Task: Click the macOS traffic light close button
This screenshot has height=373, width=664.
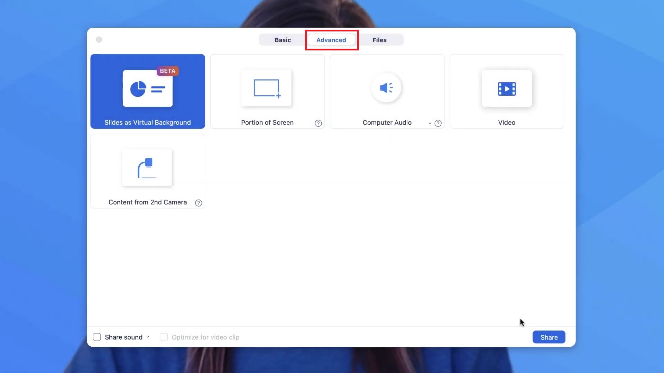Action: pyautogui.click(x=99, y=40)
